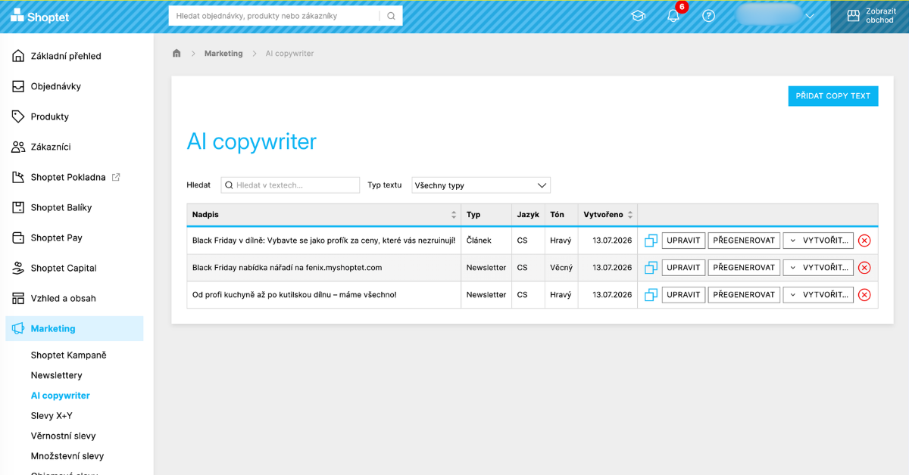Click the Shoptet logo
Screen dimensions: 909x475
[39, 16]
